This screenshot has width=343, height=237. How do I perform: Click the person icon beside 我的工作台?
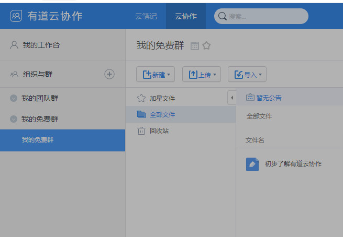[14, 45]
